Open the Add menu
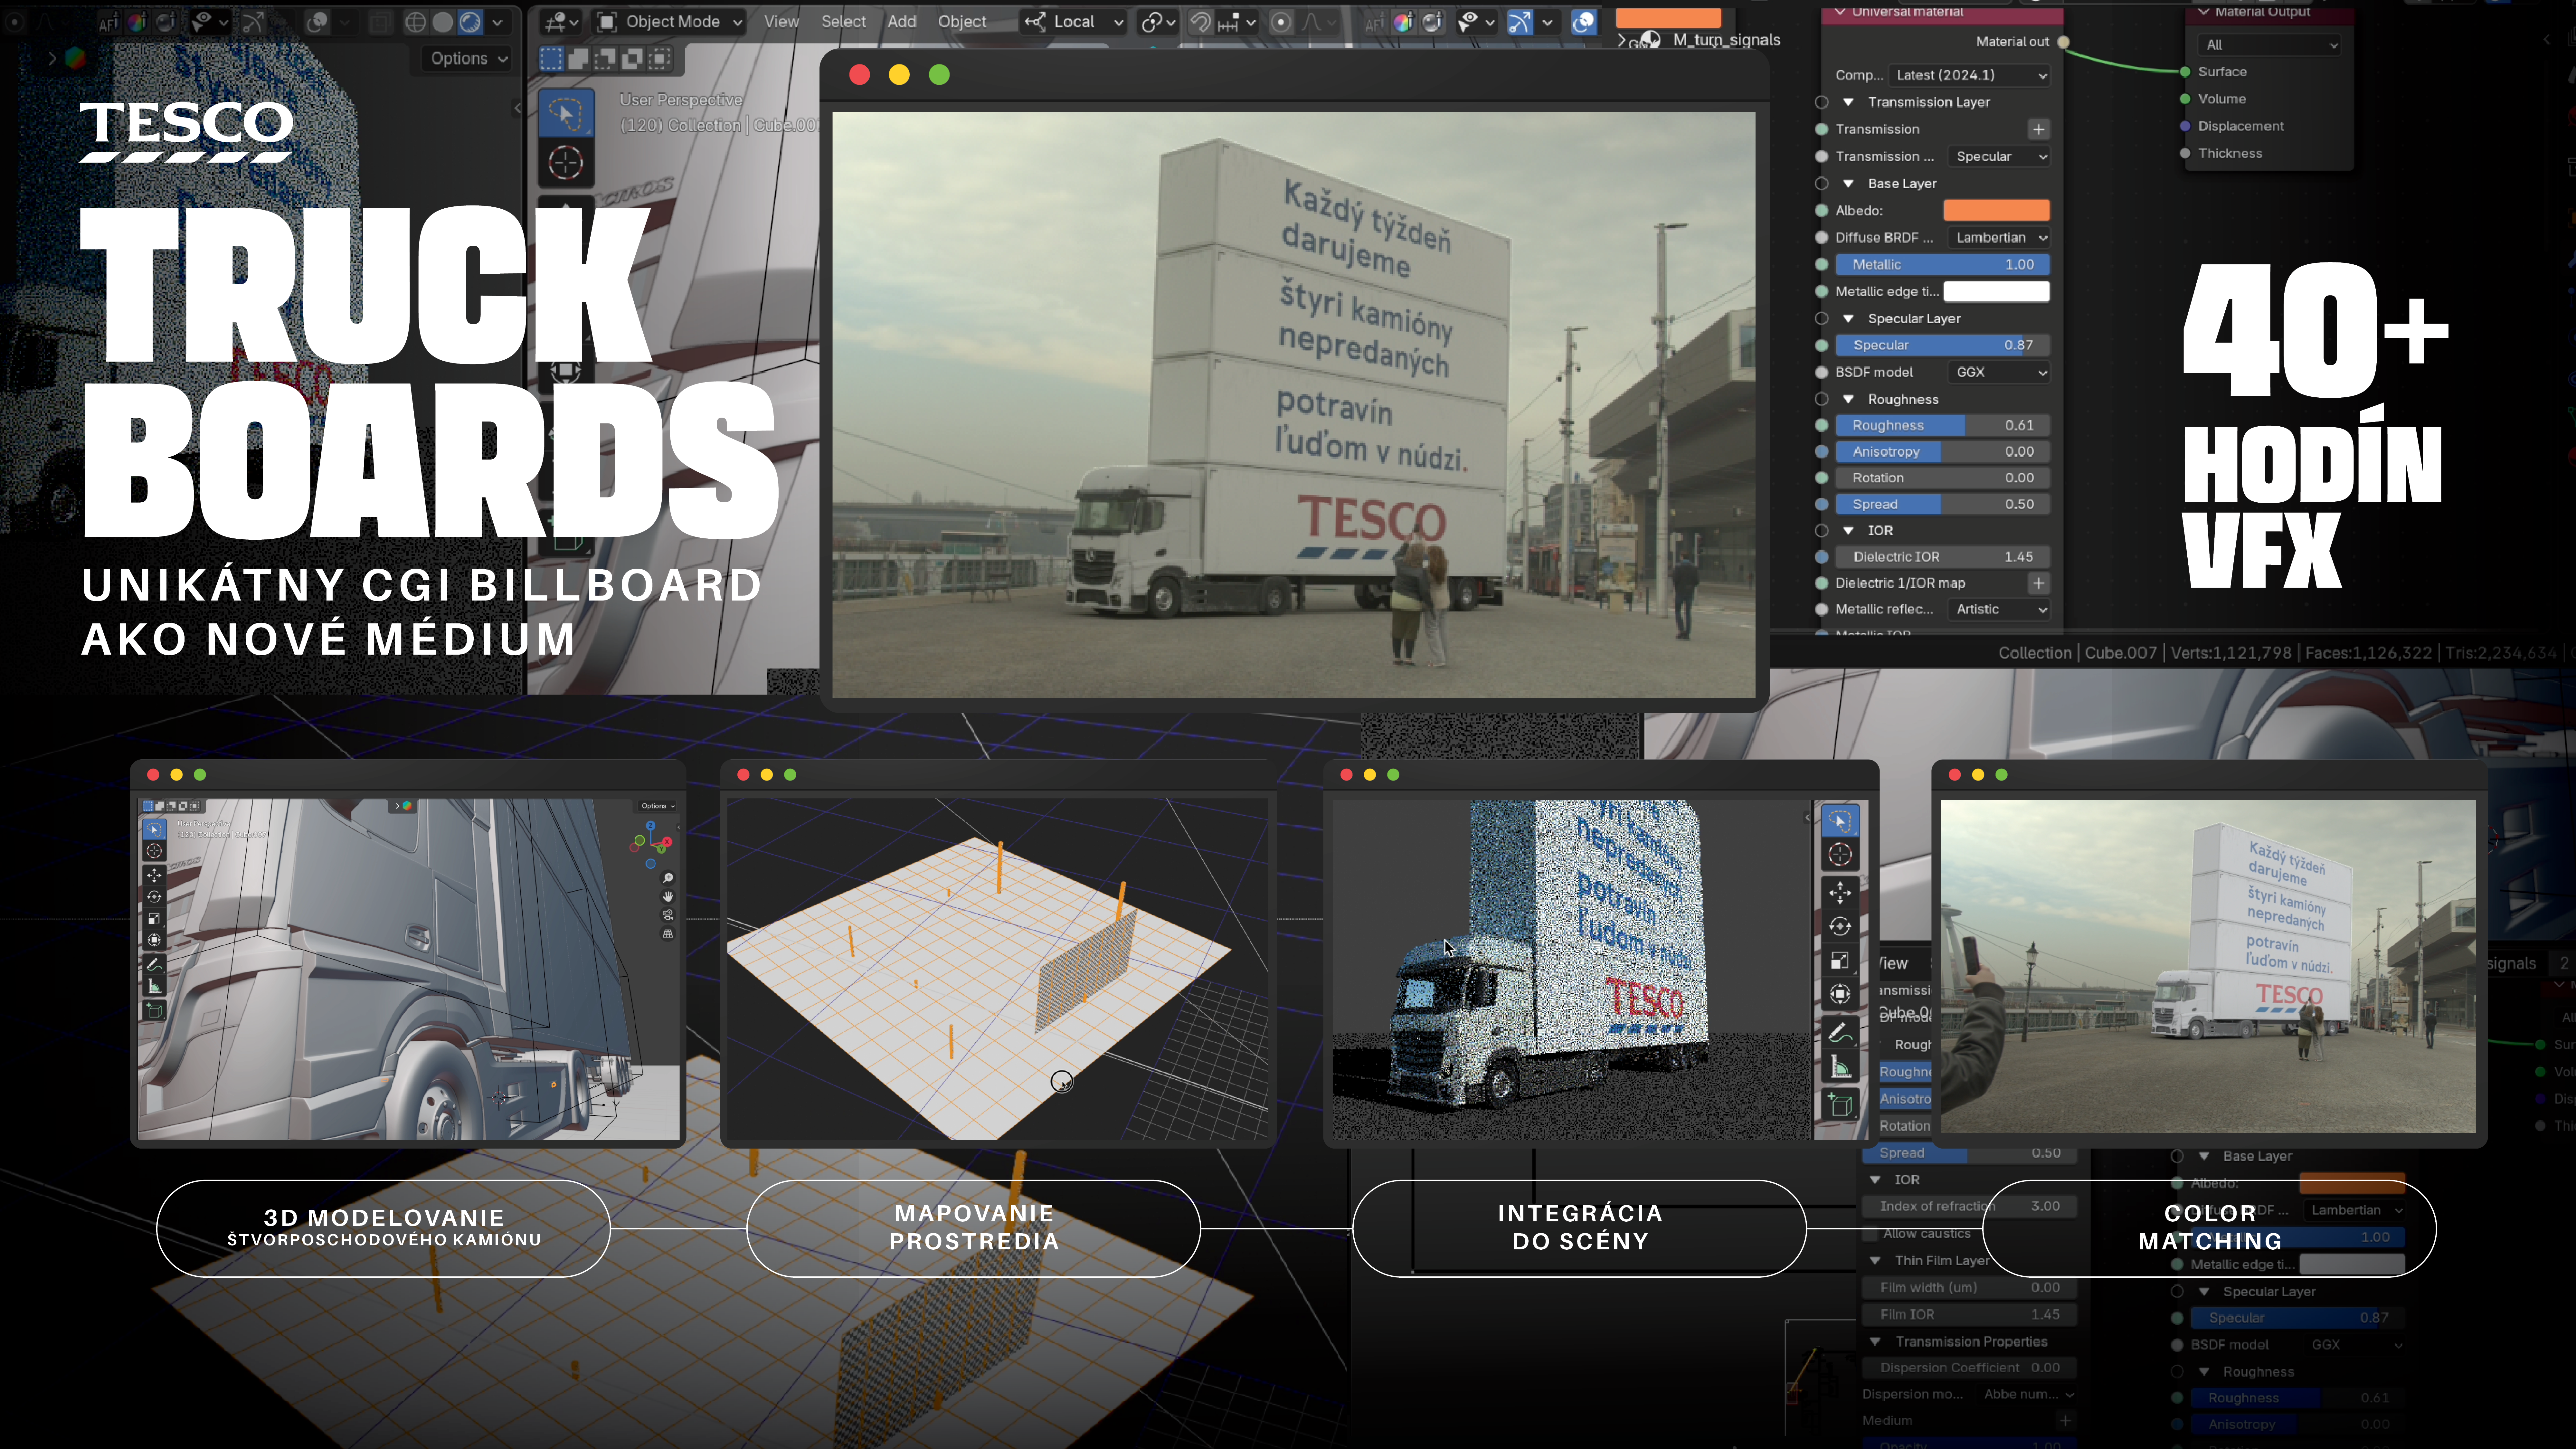 tap(902, 22)
